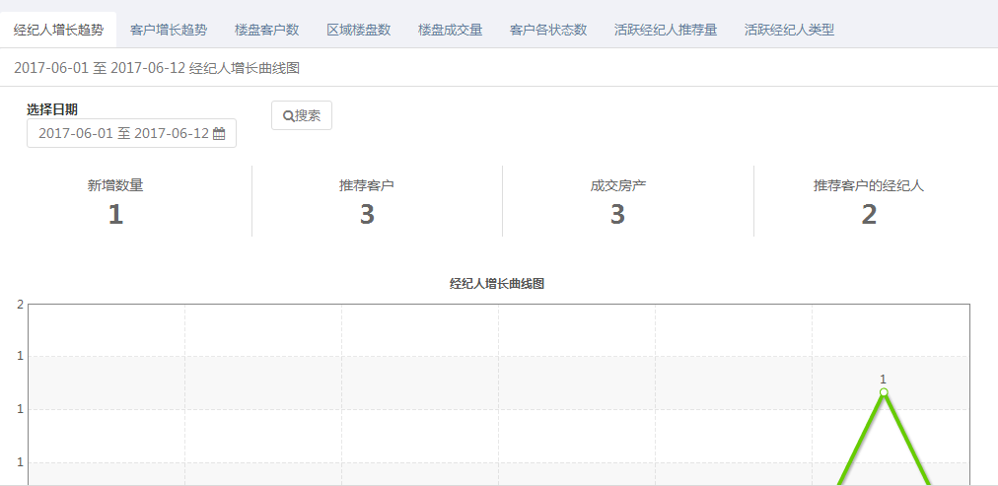
Task: Click the 经纪人增长曲线图 chart title
Action: (x=497, y=284)
